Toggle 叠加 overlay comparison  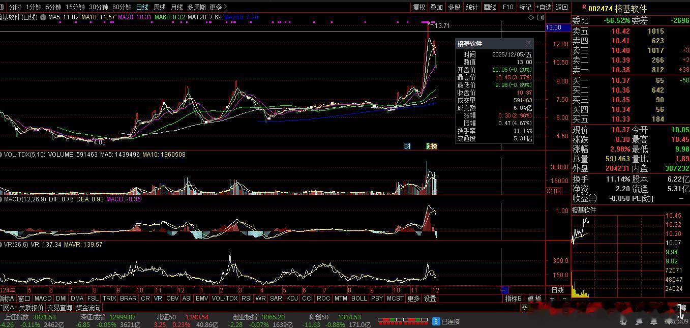(436, 7)
